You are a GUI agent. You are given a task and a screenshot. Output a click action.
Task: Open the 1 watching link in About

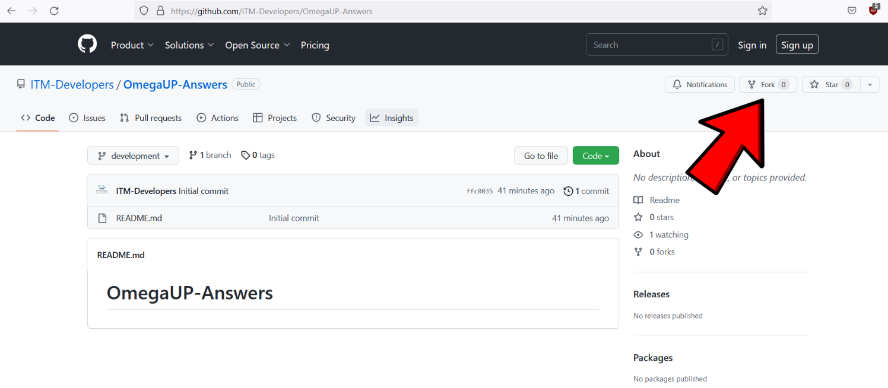click(669, 234)
